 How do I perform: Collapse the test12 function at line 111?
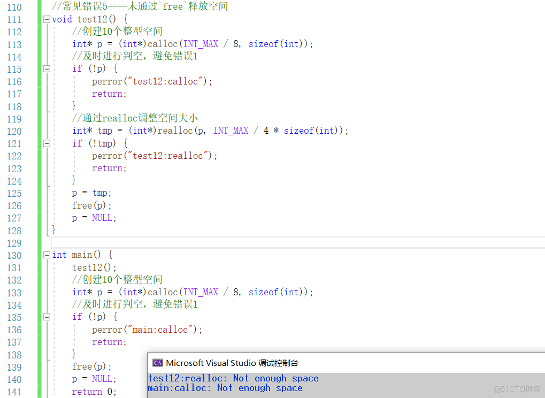click(47, 19)
